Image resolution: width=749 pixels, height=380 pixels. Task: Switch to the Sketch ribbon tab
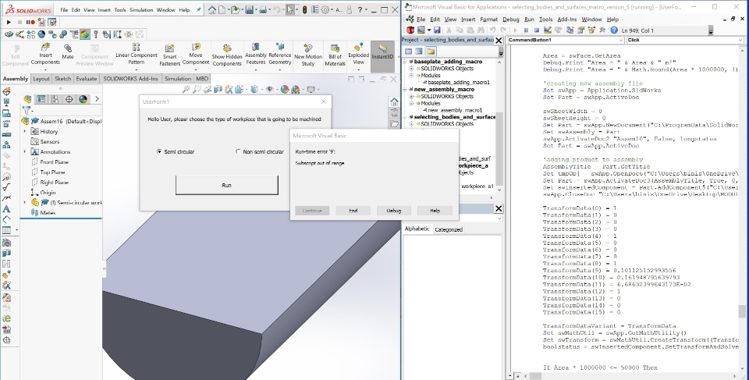[x=62, y=78]
